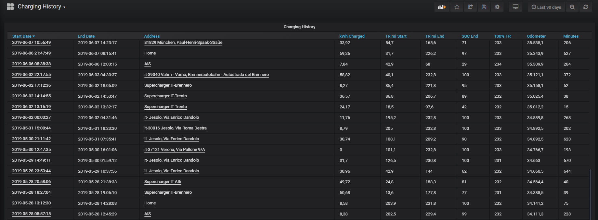The image size is (598, 220).
Task: Open start date link 2019-06-06 21:47:49
Action: click(x=32, y=53)
